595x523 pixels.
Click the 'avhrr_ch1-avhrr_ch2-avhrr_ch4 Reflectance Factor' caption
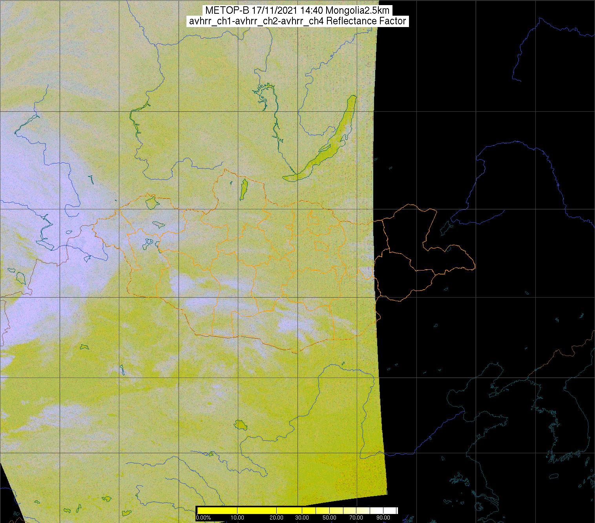tap(297, 21)
